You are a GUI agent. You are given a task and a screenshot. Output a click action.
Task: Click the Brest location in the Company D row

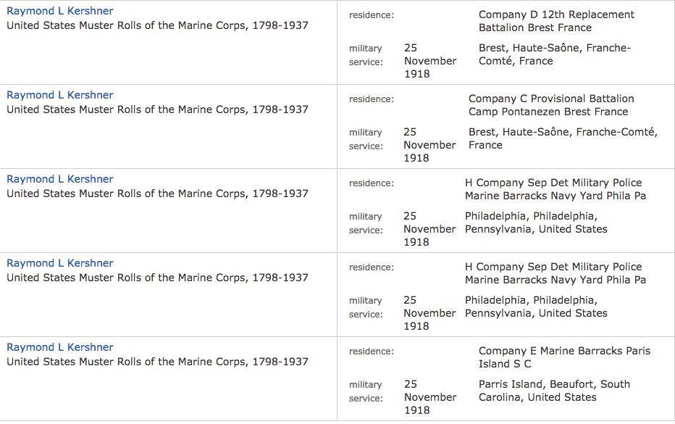(555, 54)
